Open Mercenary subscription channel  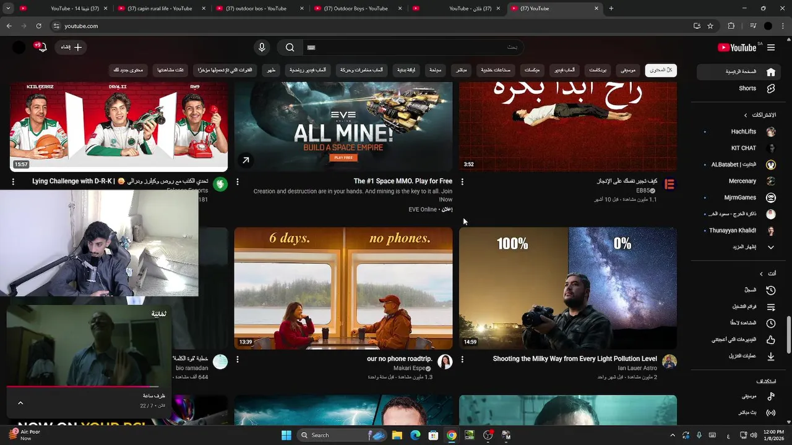[x=740, y=181]
